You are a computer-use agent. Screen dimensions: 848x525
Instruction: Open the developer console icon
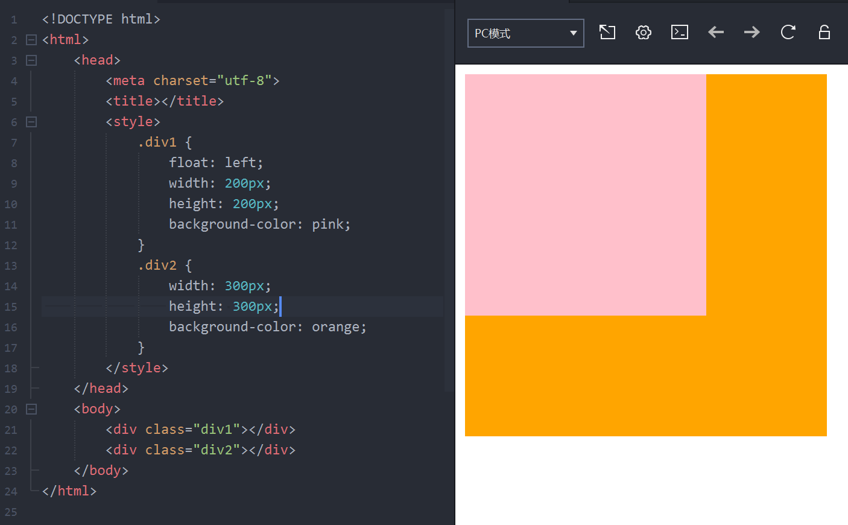click(x=680, y=33)
